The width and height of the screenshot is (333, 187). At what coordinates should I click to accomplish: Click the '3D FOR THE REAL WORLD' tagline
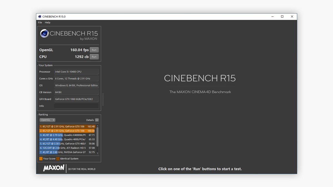pos(82,169)
